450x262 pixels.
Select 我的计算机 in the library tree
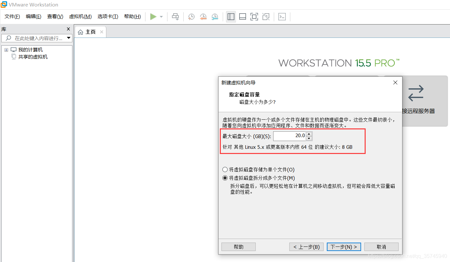point(30,50)
